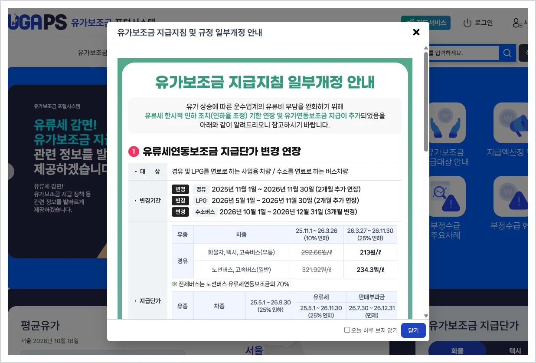Click the popup scrollbar's down arrow
This screenshot has height=363, width=536.
tap(426, 316)
